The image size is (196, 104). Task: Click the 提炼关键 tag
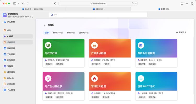(x=142, y=64)
